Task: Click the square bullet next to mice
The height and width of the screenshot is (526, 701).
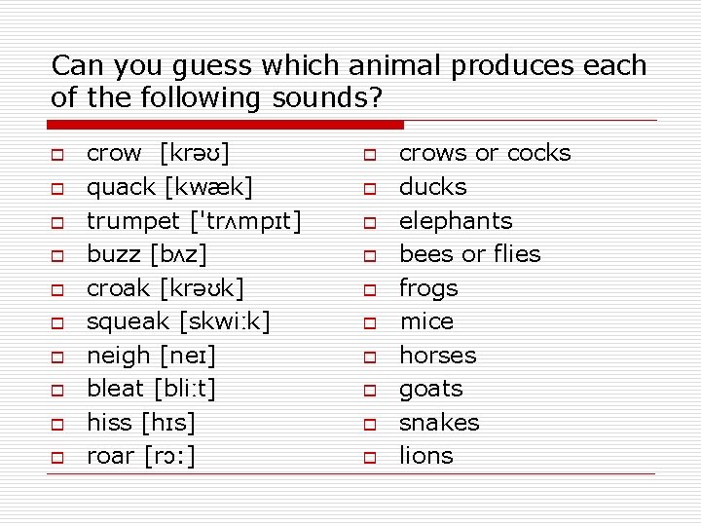Action: [x=371, y=324]
